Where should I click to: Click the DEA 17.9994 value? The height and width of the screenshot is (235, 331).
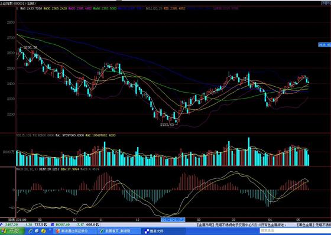tap(70, 169)
